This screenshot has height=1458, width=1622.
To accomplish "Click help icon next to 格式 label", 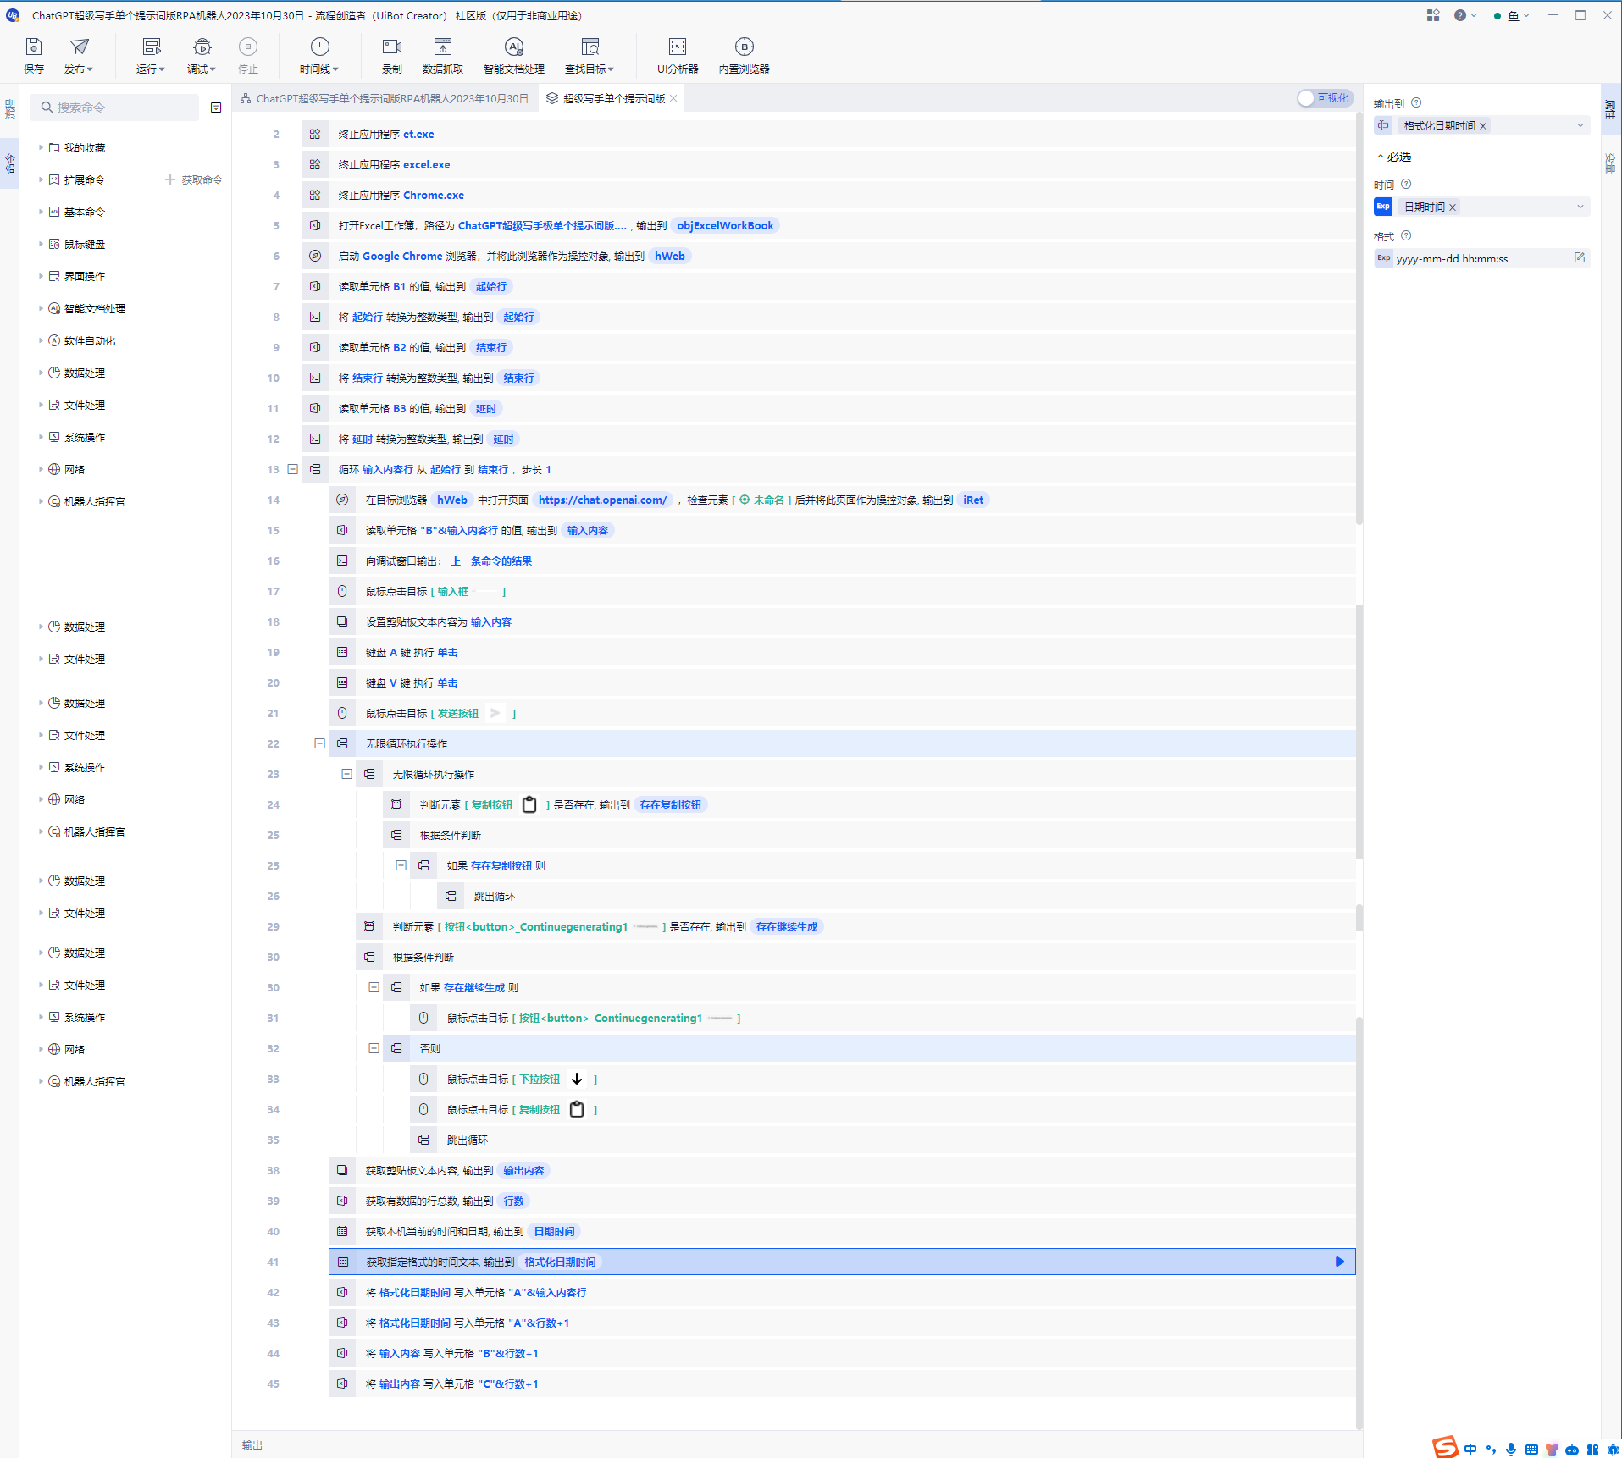I will click(x=1406, y=236).
